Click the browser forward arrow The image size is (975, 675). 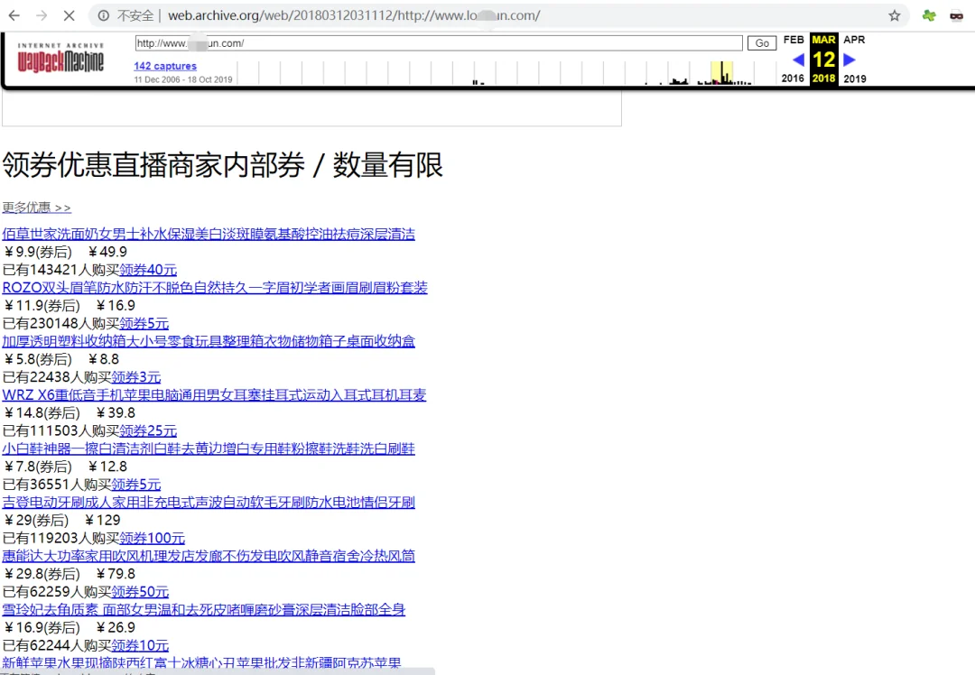tap(42, 15)
